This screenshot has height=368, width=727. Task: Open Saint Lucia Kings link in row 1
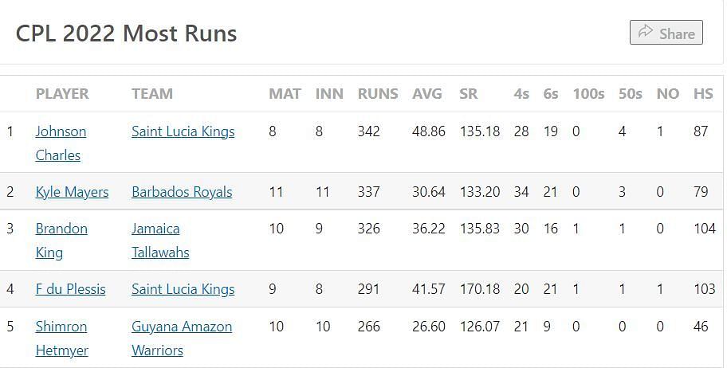(183, 131)
